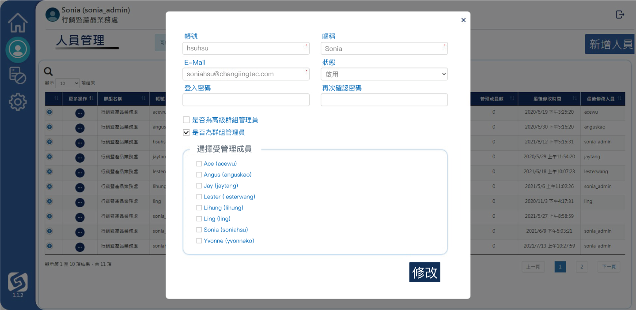
Task: Close the edit dialog with X
Action: pos(463,20)
